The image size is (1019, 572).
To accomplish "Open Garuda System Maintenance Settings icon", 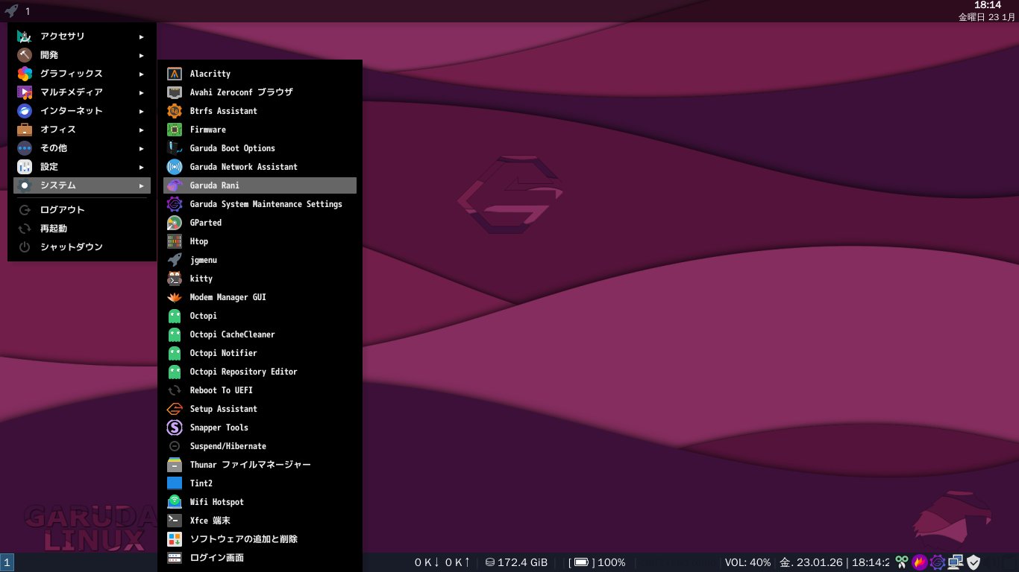I will point(175,204).
